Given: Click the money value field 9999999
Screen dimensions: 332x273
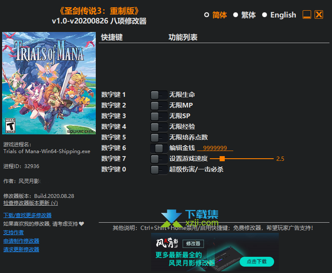Looking at the screenshot, I should pyautogui.click(x=215, y=148).
